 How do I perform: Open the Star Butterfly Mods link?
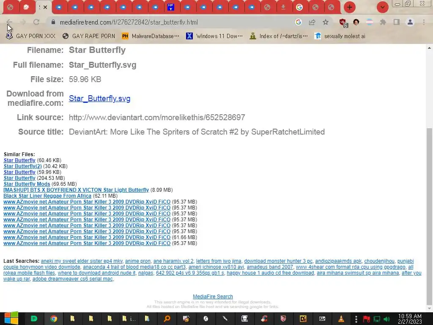27,184
